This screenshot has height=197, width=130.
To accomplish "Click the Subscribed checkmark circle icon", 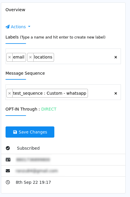I will point(8,148).
